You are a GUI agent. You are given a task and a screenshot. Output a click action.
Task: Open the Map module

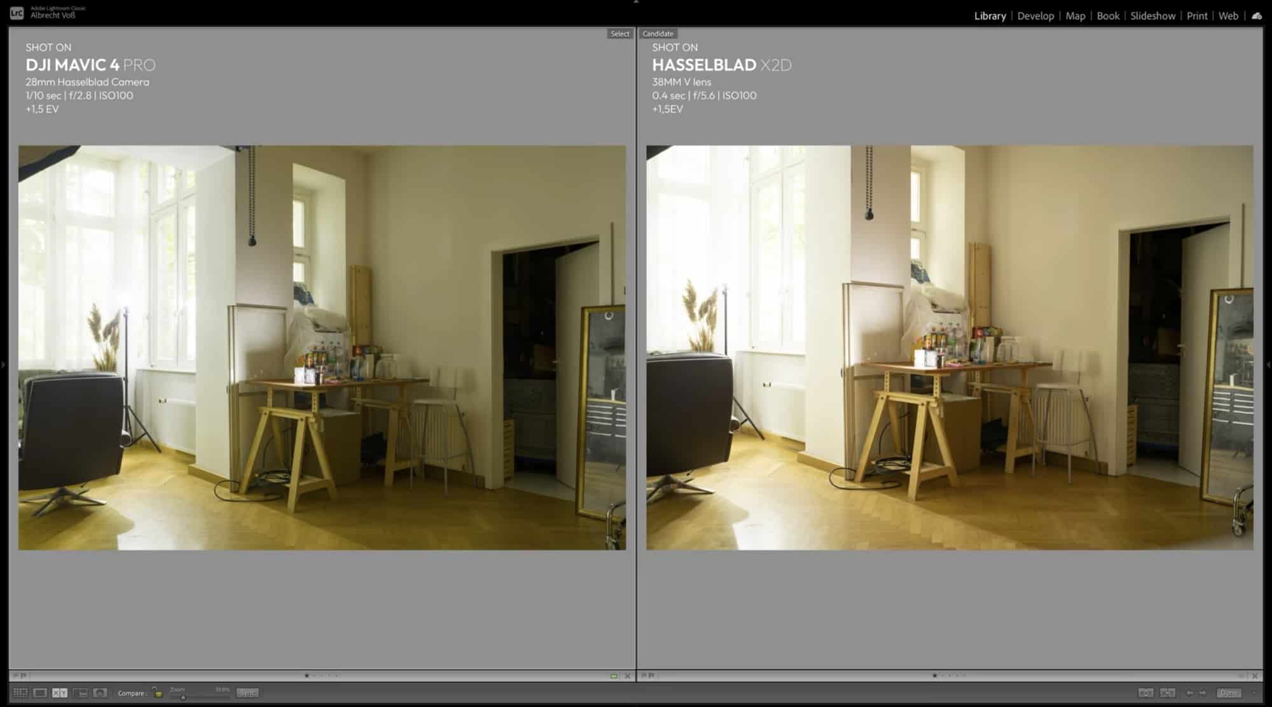coord(1075,16)
